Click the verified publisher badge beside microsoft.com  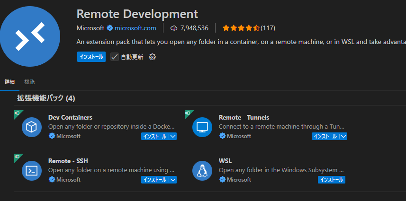point(110,28)
